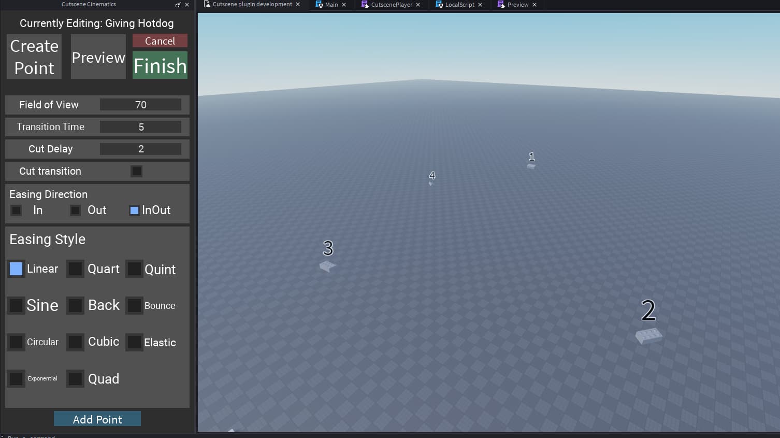Preview the current cutscene
This screenshot has width=780, height=438.
[x=98, y=56]
